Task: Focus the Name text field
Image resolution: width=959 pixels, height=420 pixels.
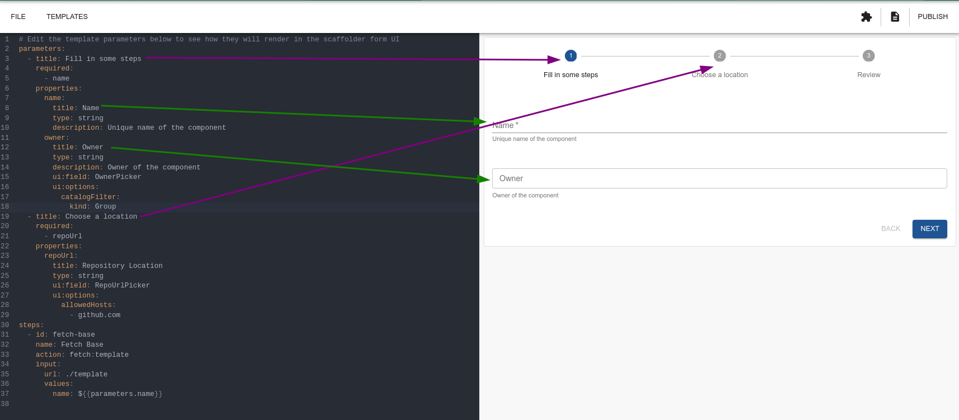Action: tap(719, 125)
